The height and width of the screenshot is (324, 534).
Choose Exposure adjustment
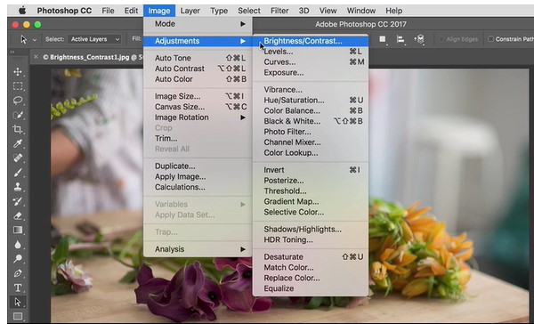tap(311, 73)
